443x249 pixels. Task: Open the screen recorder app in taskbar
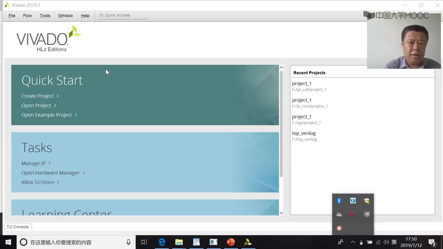pos(214,242)
